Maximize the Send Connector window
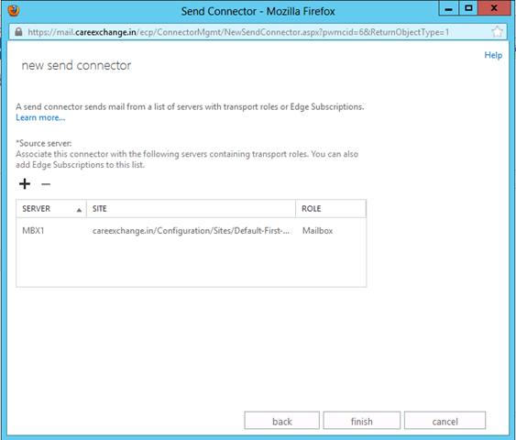 tap(468, 8)
